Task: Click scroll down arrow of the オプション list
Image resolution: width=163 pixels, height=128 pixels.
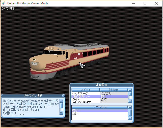Action: [130, 118]
